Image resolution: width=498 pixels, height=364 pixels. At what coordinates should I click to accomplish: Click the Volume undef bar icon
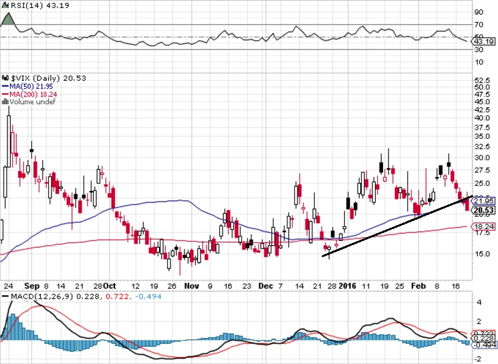coord(5,102)
